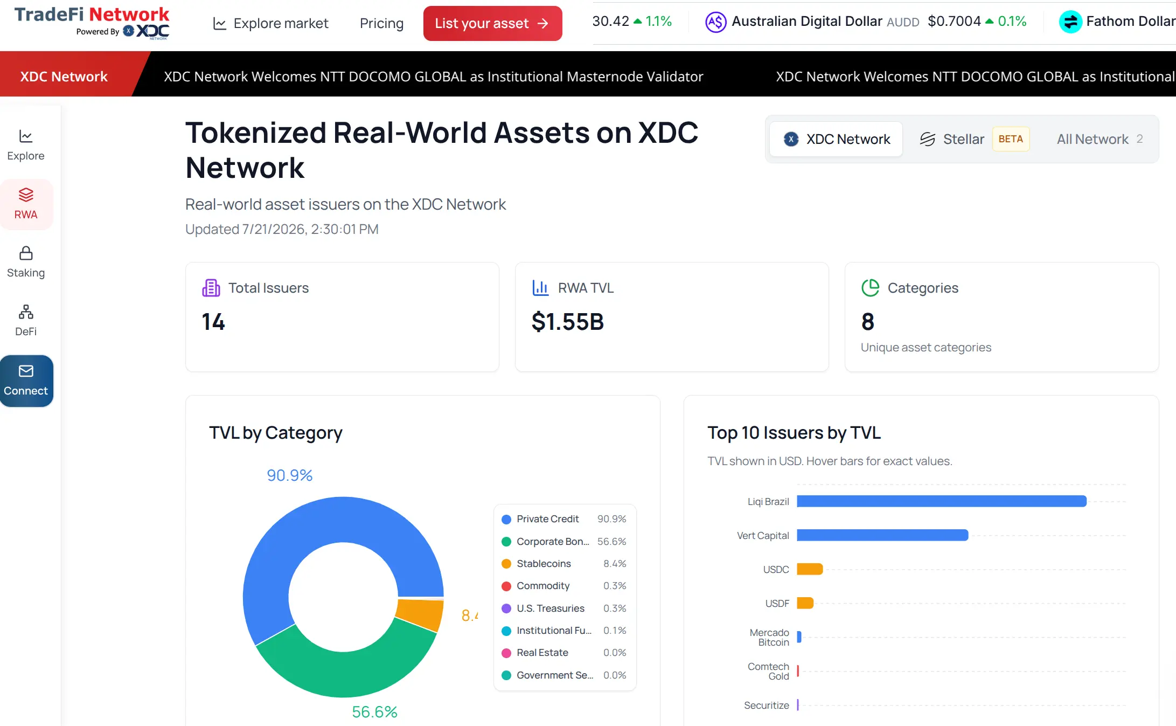Screen dimensions: 1176x726
Task: Click the List your asset button
Action: click(x=492, y=23)
